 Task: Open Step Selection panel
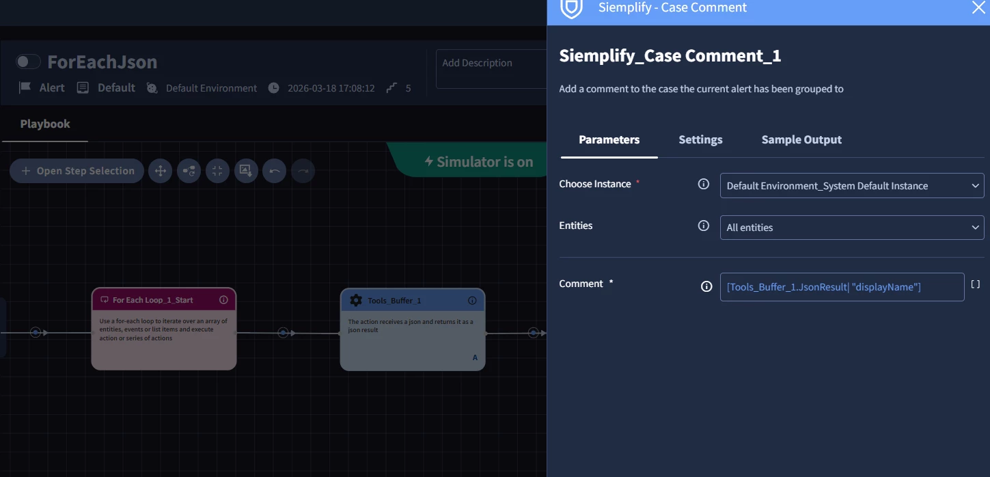(77, 171)
